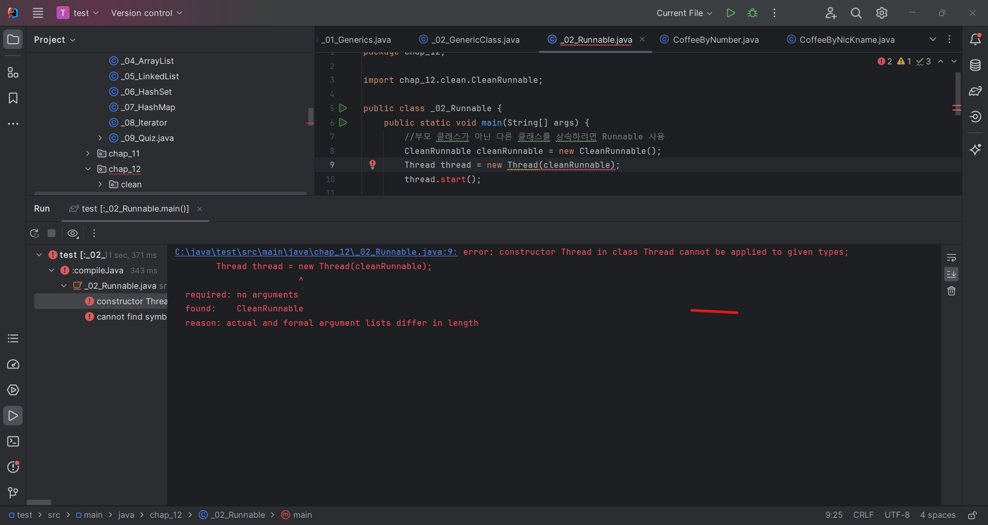988x525 pixels.
Task: Rerun the Gradle task in Run panel
Action: click(34, 233)
